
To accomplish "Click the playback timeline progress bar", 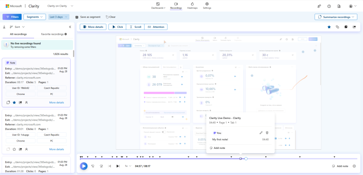I will pyautogui.click(x=218, y=159).
